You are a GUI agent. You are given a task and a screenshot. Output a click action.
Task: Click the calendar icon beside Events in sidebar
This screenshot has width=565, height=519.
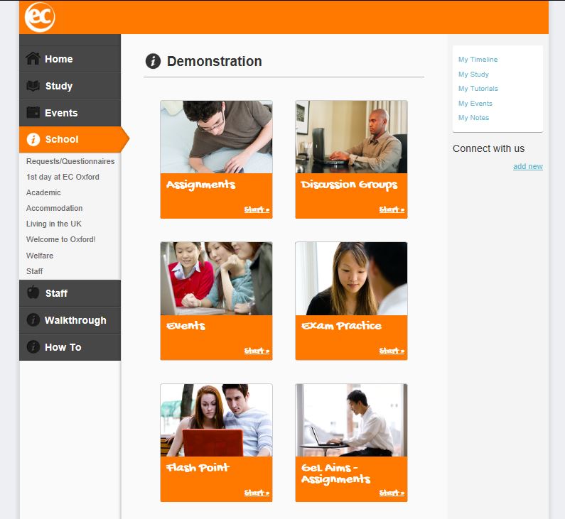33,112
